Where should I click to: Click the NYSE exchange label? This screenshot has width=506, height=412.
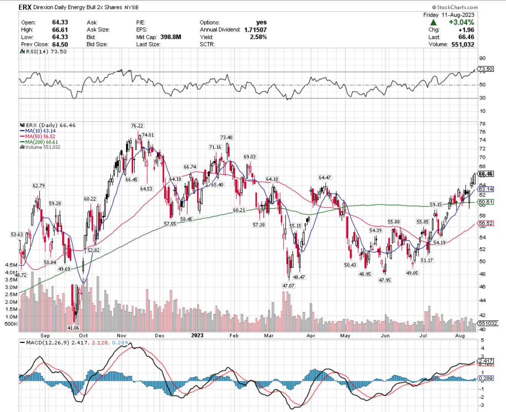(132, 7)
